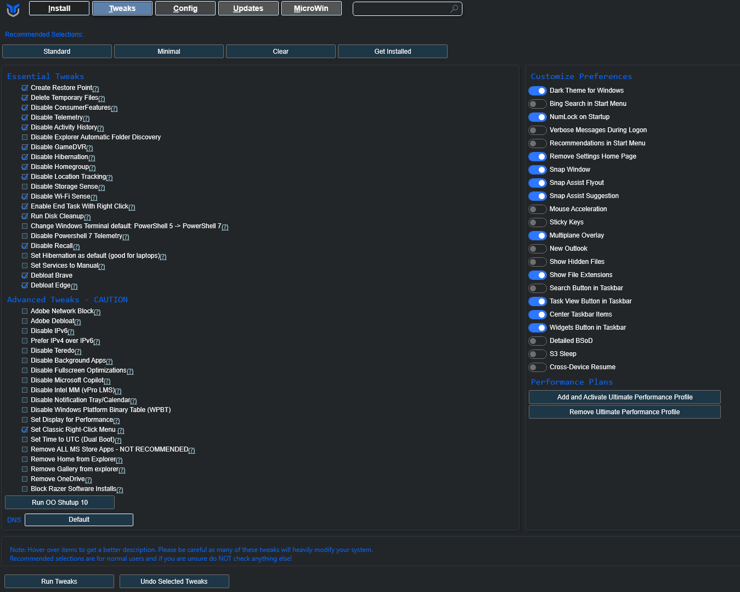Disable Multiplane Overlay toggle

pos(538,235)
